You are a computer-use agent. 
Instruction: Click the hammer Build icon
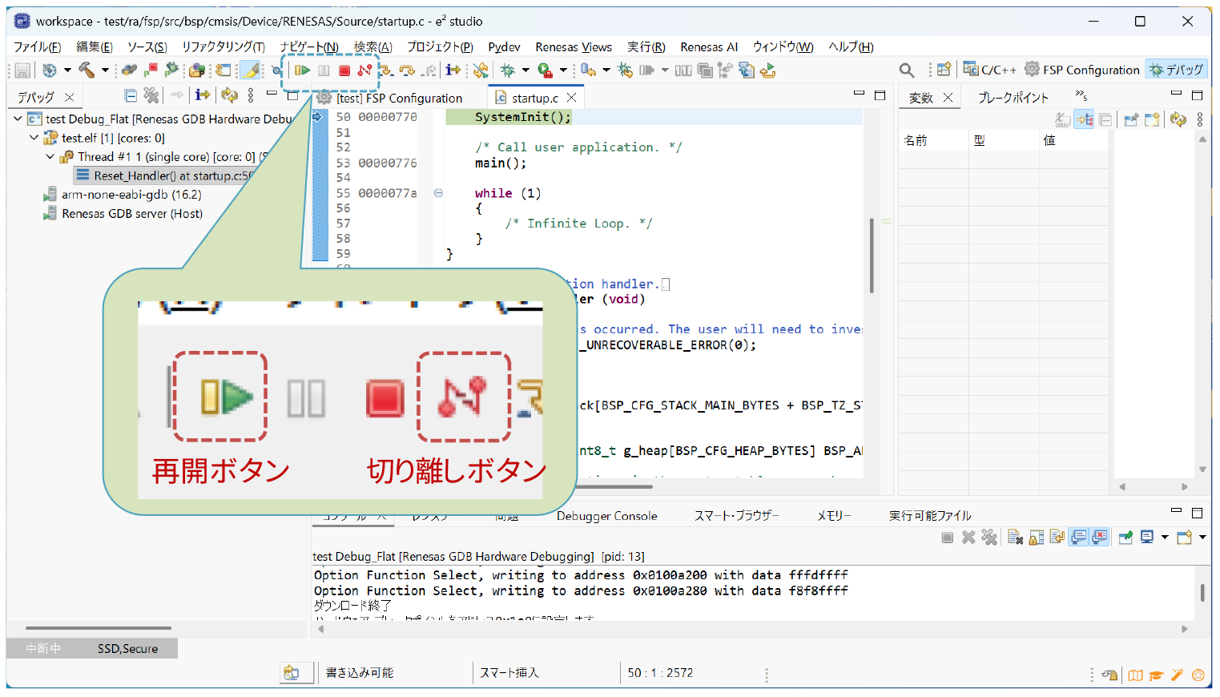click(87, 71)
